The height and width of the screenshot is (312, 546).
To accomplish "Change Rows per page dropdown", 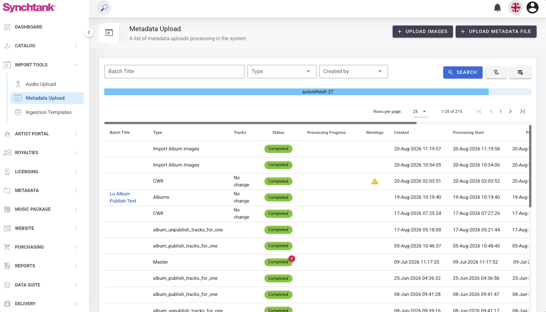I will tap(420, 111).
